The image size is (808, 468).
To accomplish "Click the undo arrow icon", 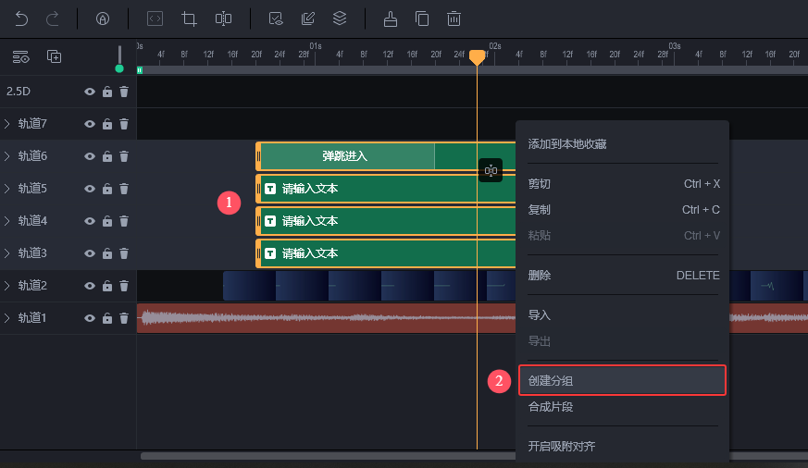I will click(x=21, y=18).
